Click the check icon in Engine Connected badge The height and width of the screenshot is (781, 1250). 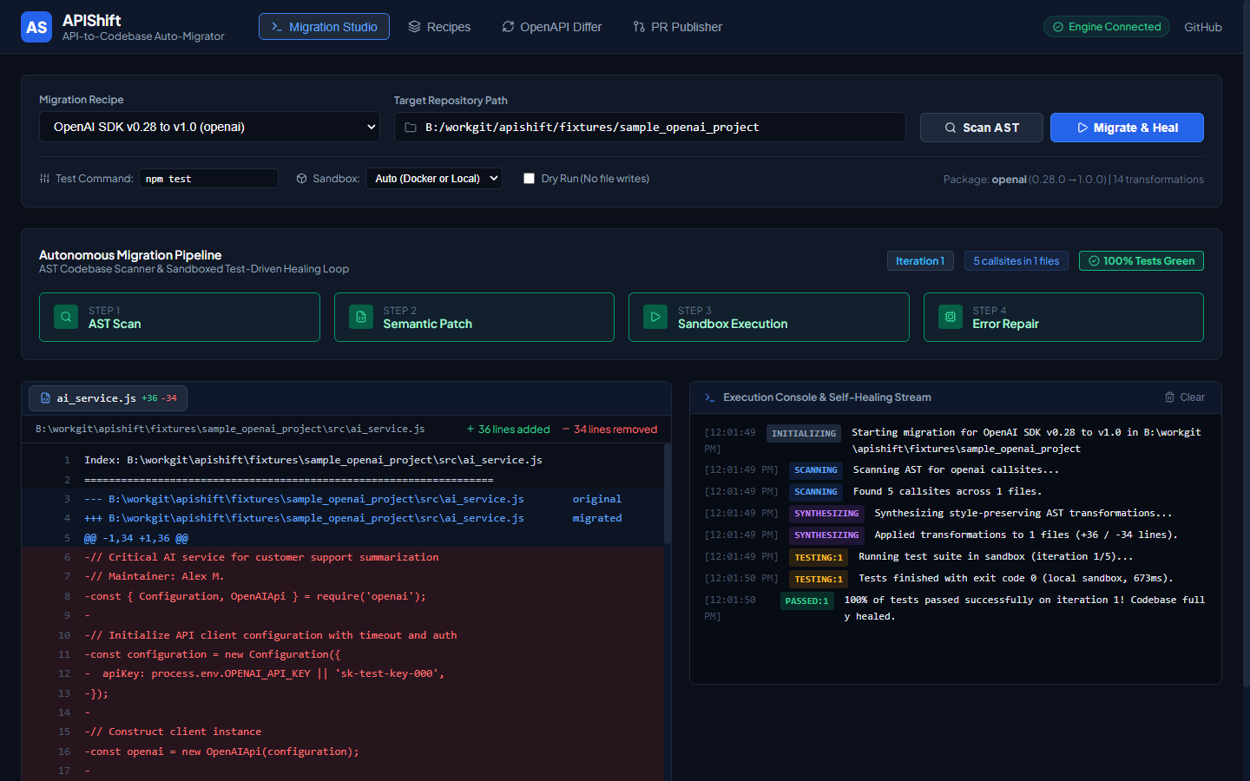coord(1058,27)
